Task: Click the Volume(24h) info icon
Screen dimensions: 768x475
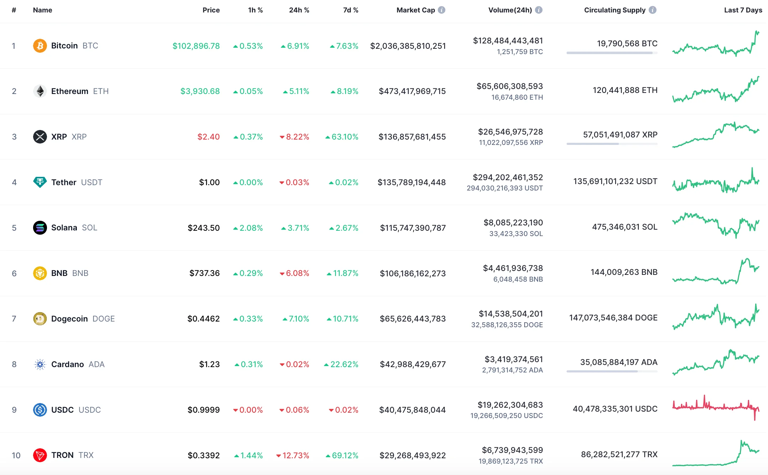Action: point(539,10)
